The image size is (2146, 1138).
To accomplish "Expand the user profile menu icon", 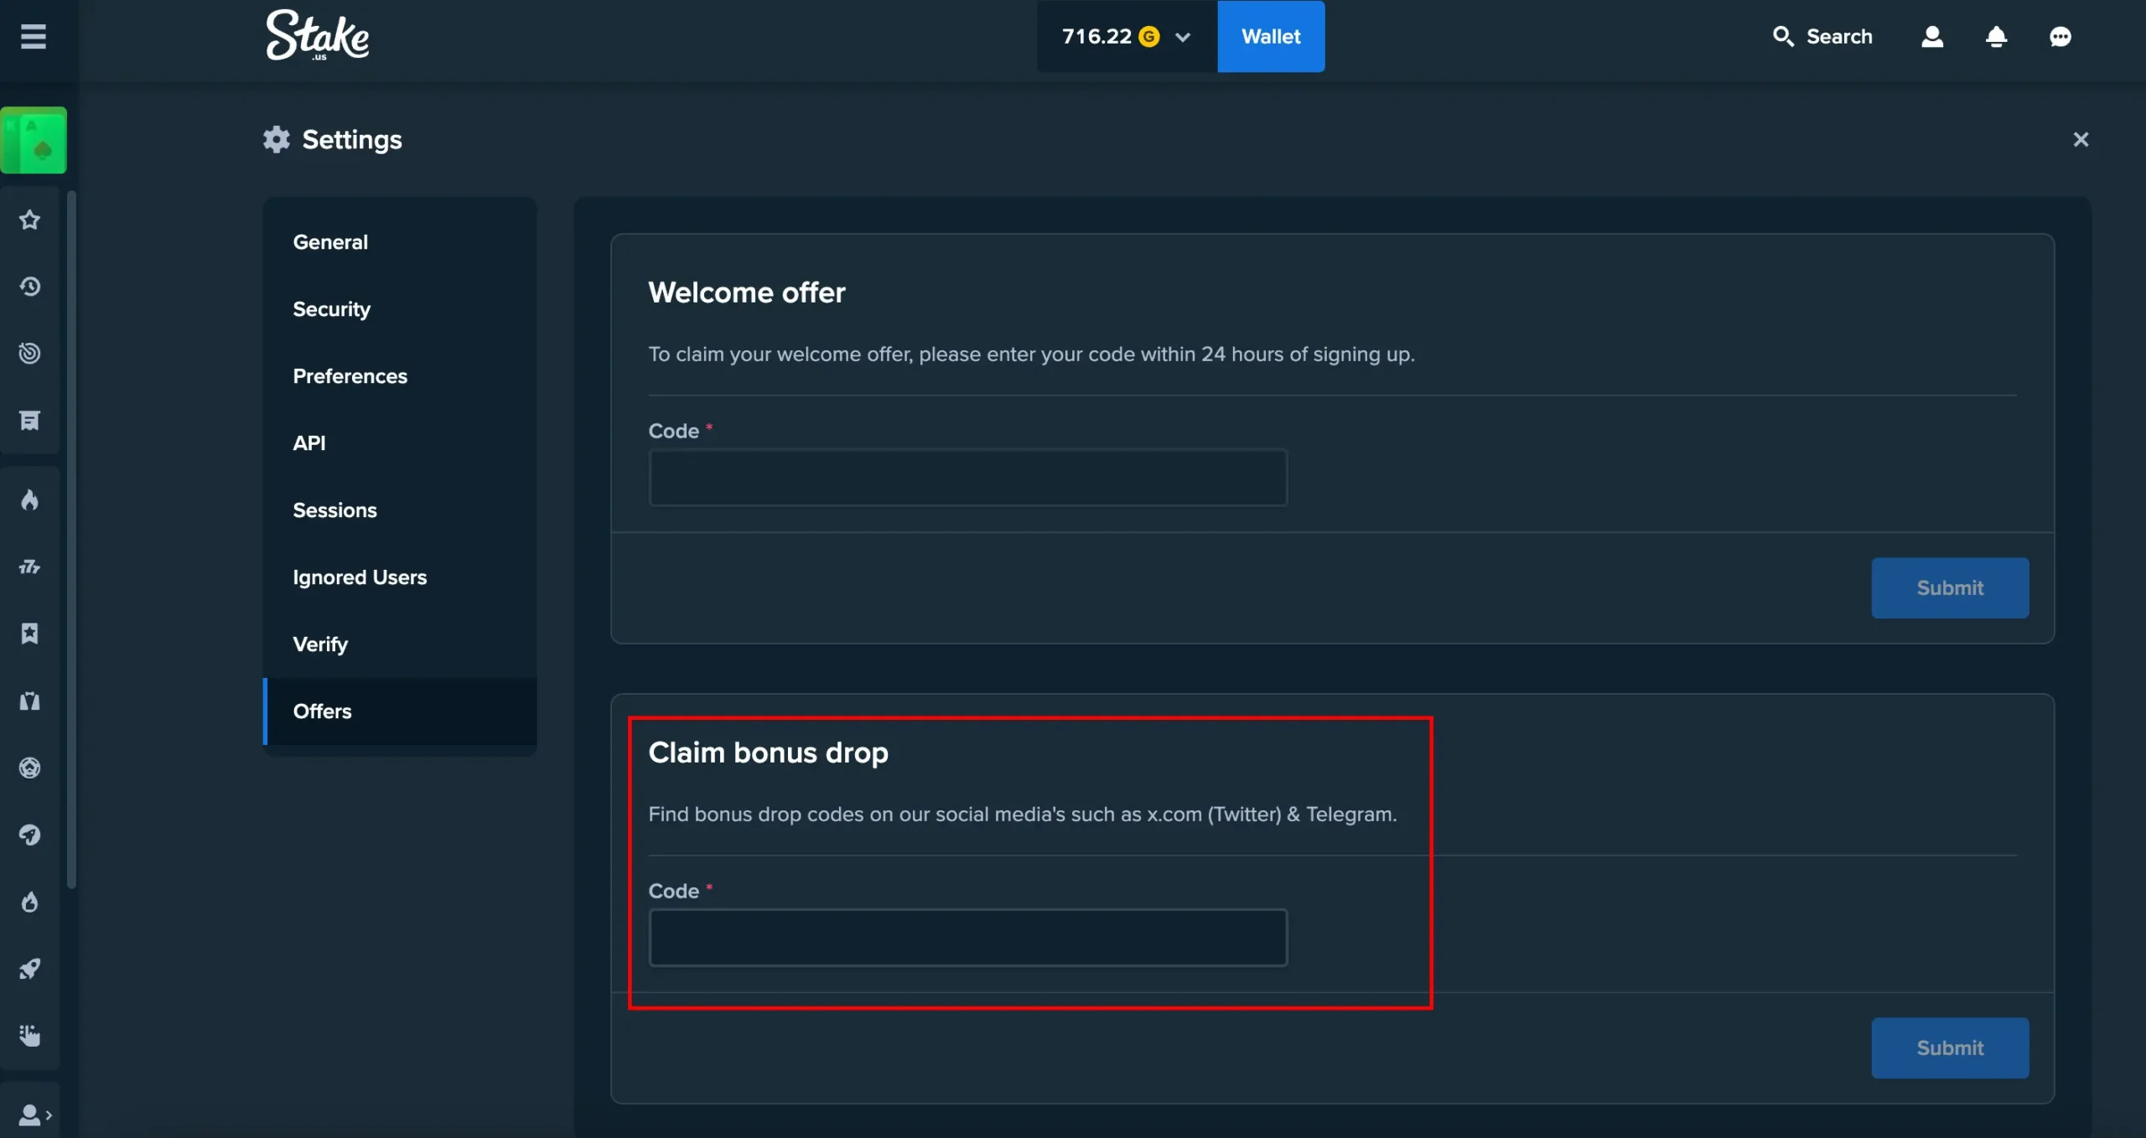I will [1931, 37].
